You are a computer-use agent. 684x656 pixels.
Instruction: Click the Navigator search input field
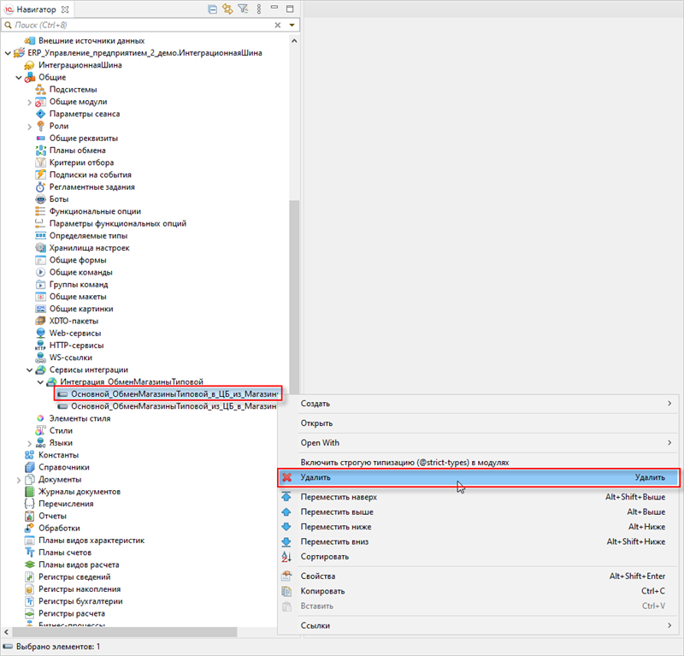point(137,26)
